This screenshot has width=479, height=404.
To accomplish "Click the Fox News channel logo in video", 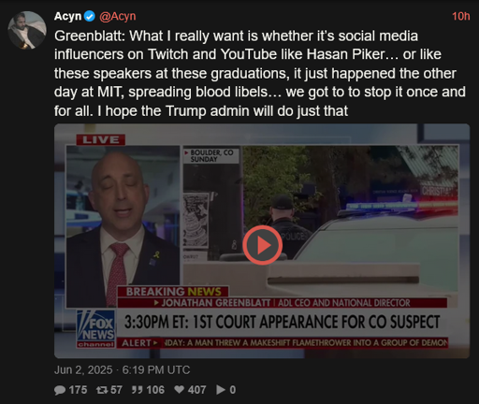I will pyautogui.click(x=96, y=329).
